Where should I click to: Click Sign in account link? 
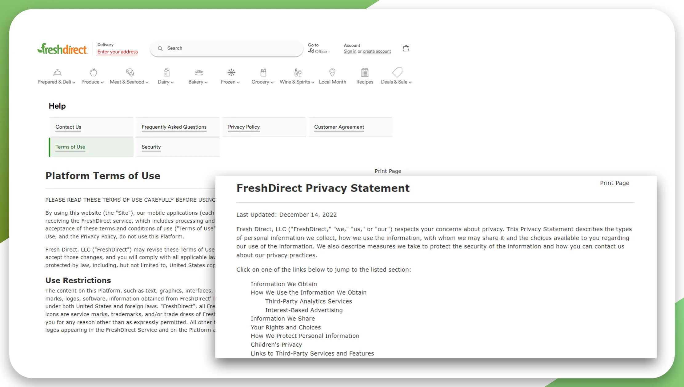350,51
